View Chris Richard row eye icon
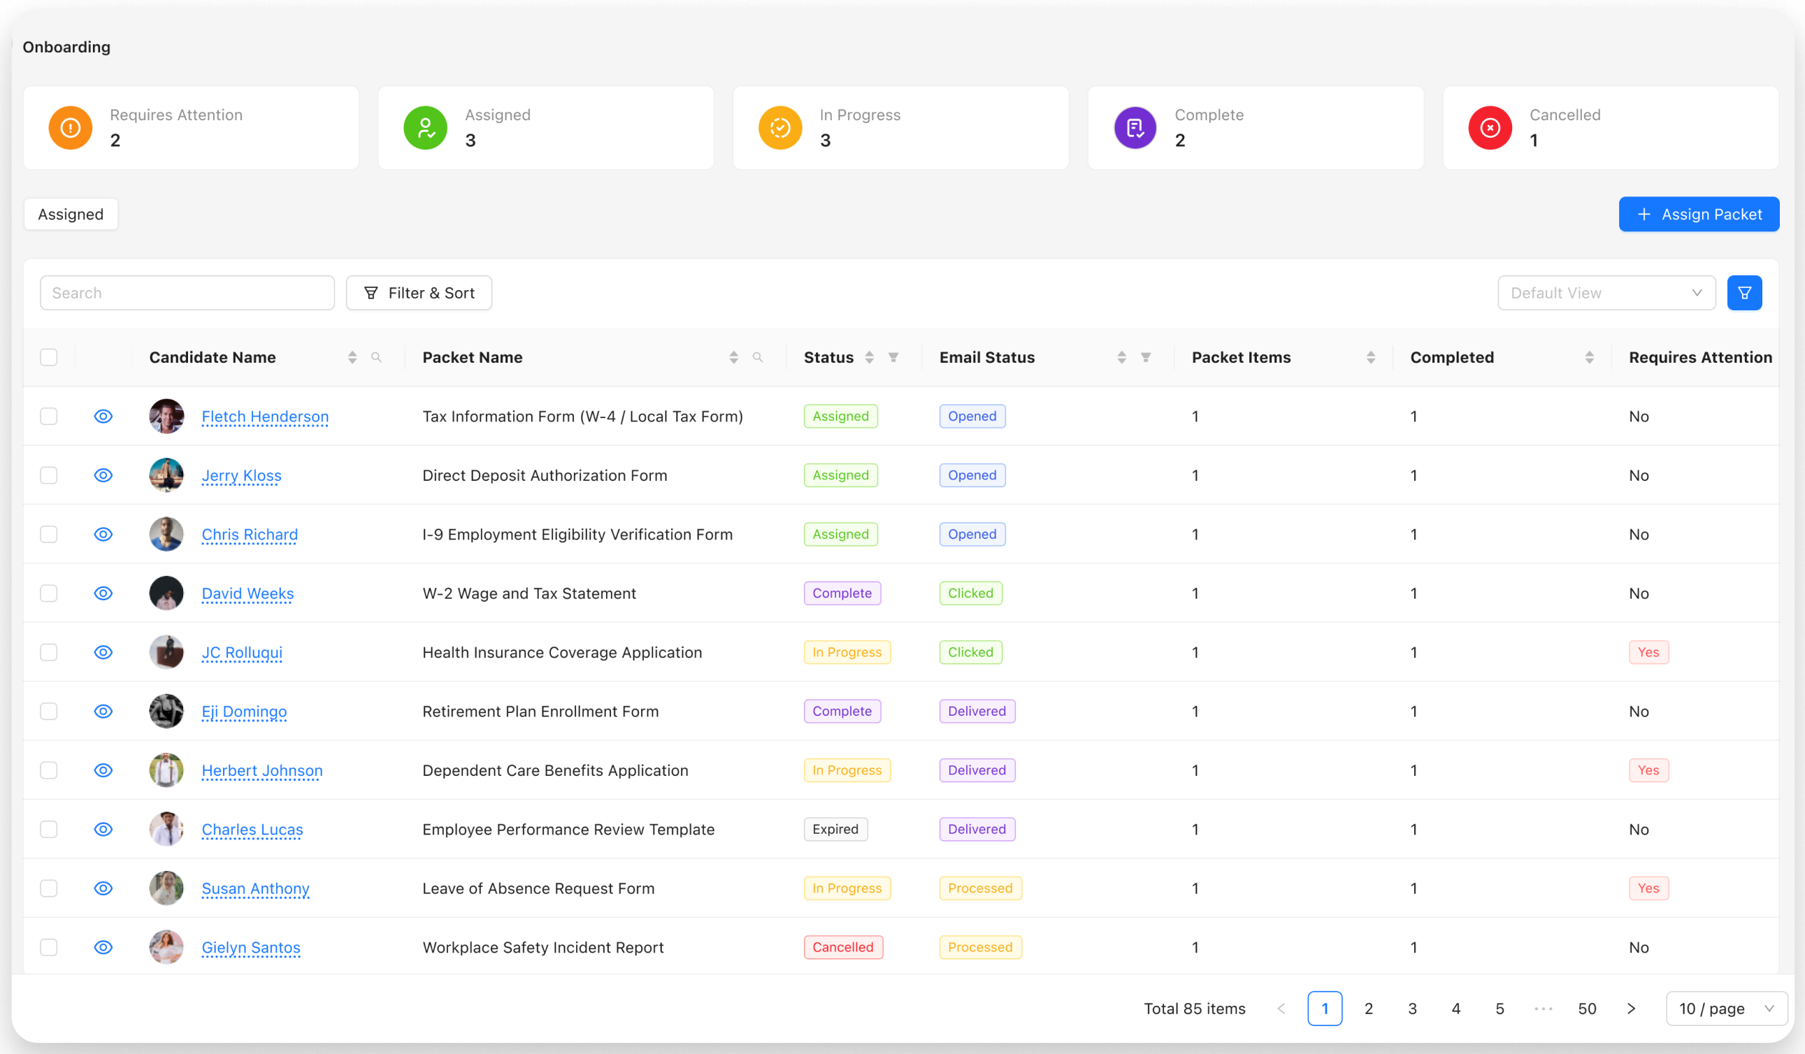 click(103, 534)
